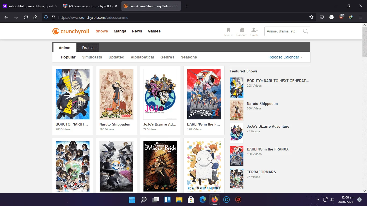The height and width of the screenshot is (206, 367).
Task: Click the search magnifier icon
Action: click(305, 31)
